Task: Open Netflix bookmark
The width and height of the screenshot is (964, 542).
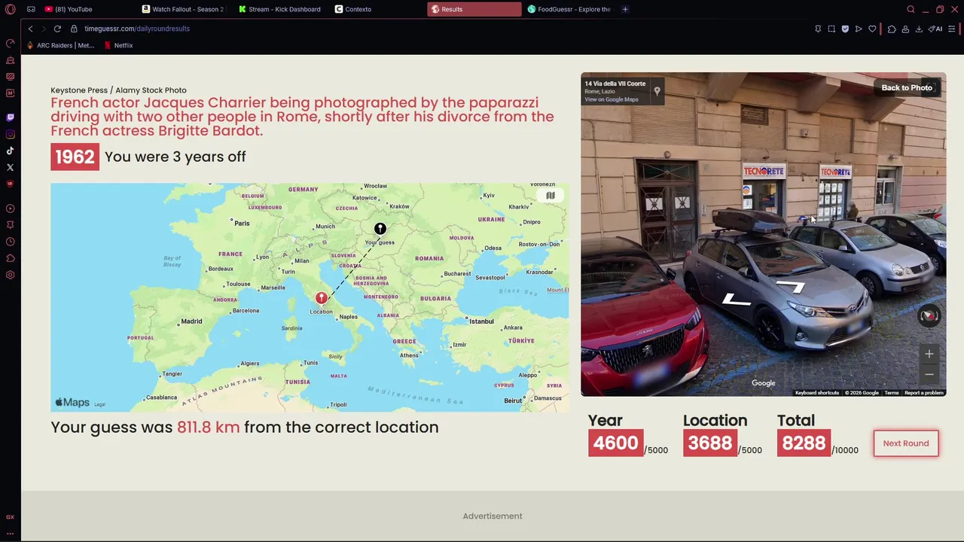Action: [118, 45]
